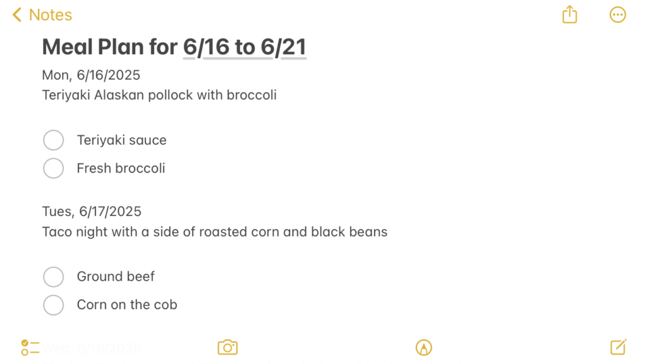
Task: Mark Ground beef as completed
Action: [x=54, y=277]
